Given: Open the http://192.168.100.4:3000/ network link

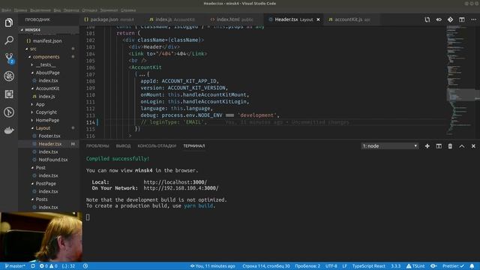Looking at the screenshot, I should pyautogui.click(x=181, y=188).
